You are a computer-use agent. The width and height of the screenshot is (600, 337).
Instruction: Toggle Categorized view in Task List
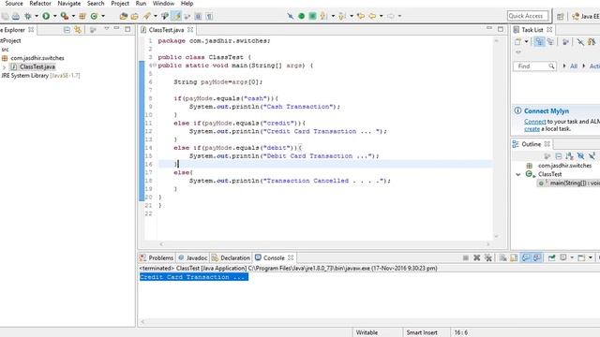pyautogui.click(x=539, y=41)
